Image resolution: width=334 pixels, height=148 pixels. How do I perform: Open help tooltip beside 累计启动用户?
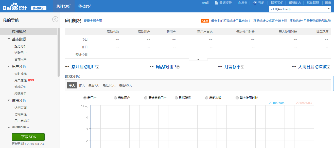pyautogui.click(x=98, y=67)
